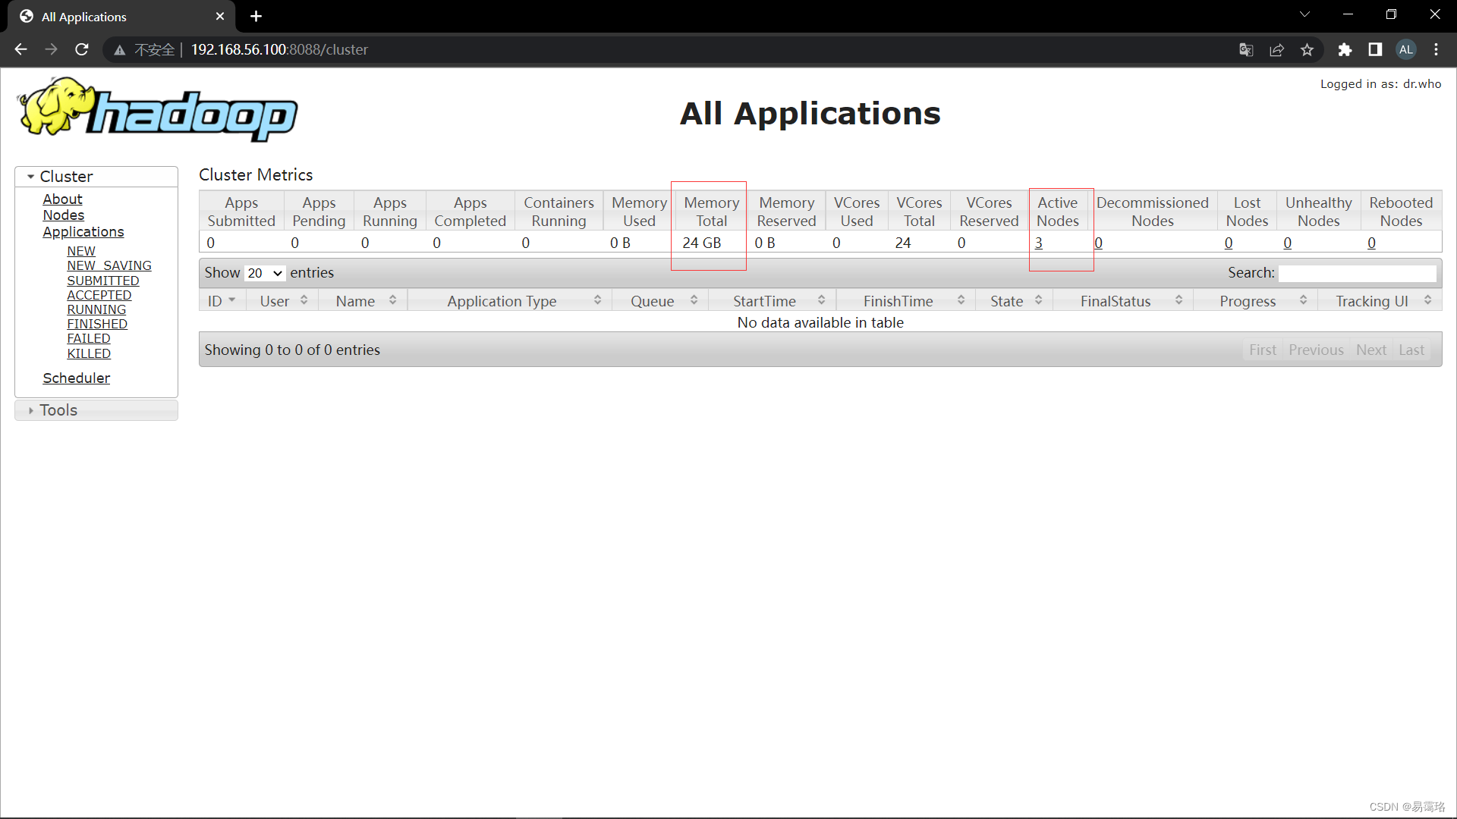The width and height of the screenshot is (1457, 819).
Task: Click the share page icon
Action: (x=1276, y=49)
